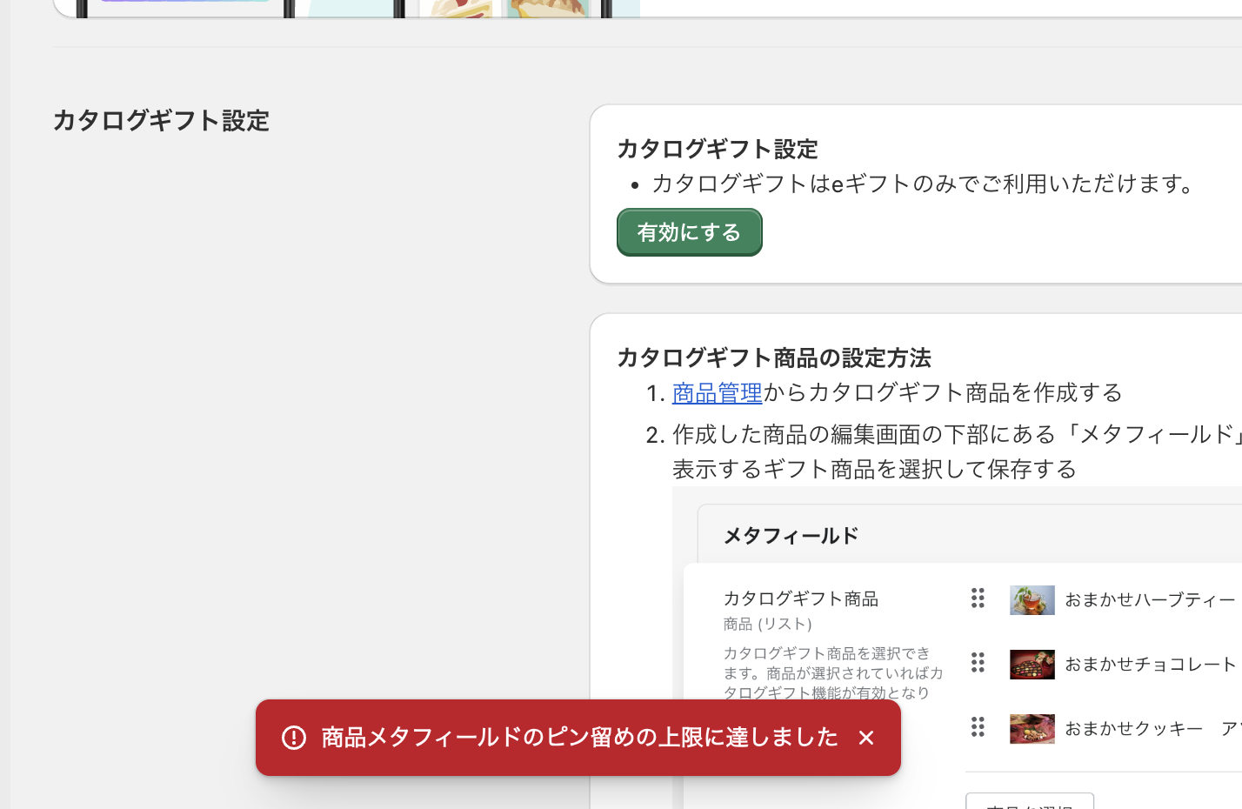
Task: Grab drag handle beside おまかせクッキー
Action: pyautogui.click(x=978, y=727)
